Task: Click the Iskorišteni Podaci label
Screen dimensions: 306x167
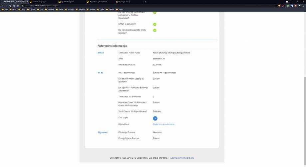Action: [x=127, y=65]
